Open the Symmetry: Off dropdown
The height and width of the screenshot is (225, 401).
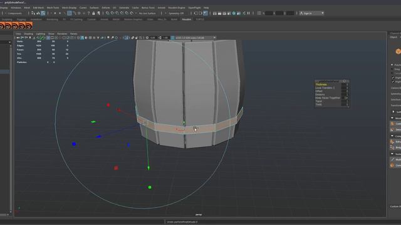click(176, 13)
